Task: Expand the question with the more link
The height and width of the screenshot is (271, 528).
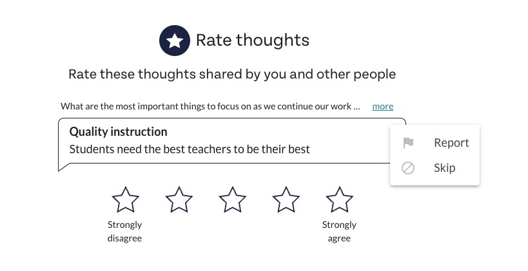Action: tap(382, 106)
